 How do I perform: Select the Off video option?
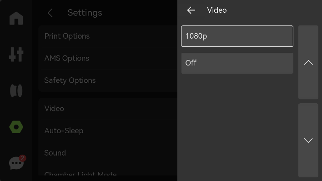click(x=237, y=63)
